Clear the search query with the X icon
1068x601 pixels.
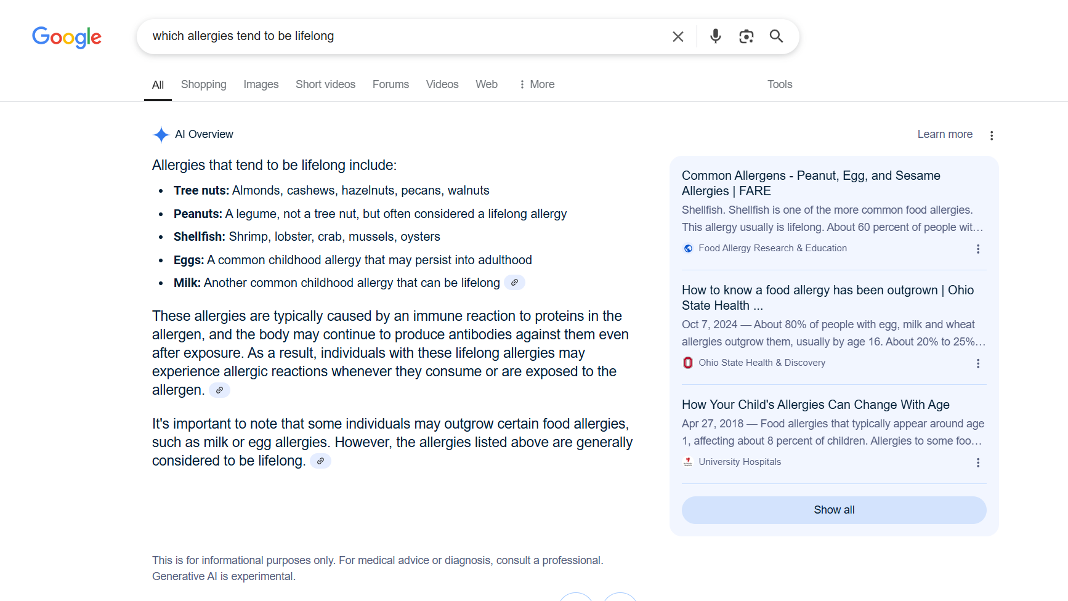coord(678,37)
